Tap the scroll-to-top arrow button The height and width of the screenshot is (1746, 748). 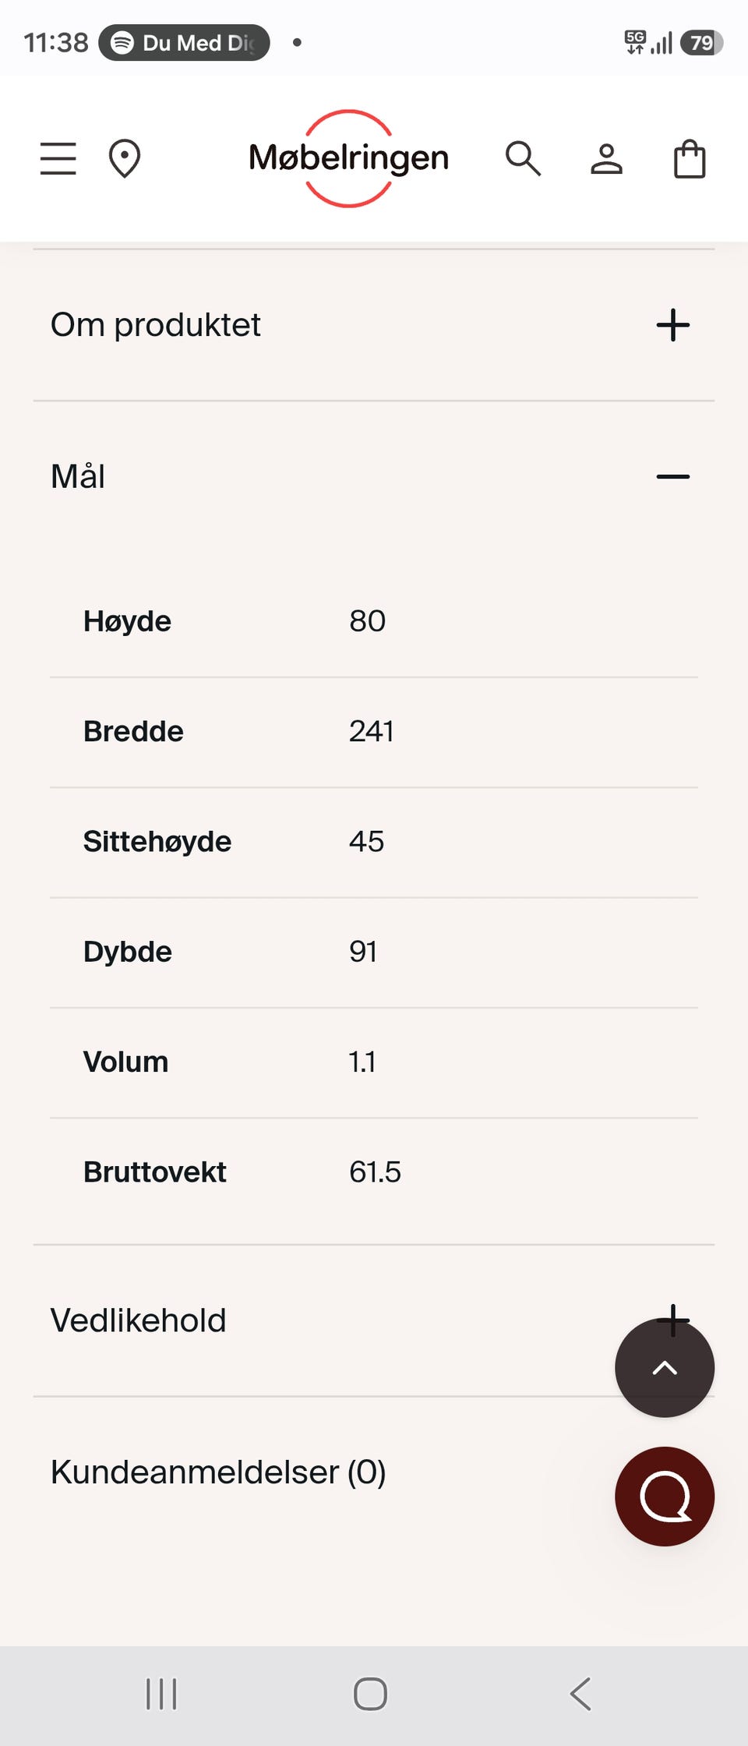(x=665, y=1368)
